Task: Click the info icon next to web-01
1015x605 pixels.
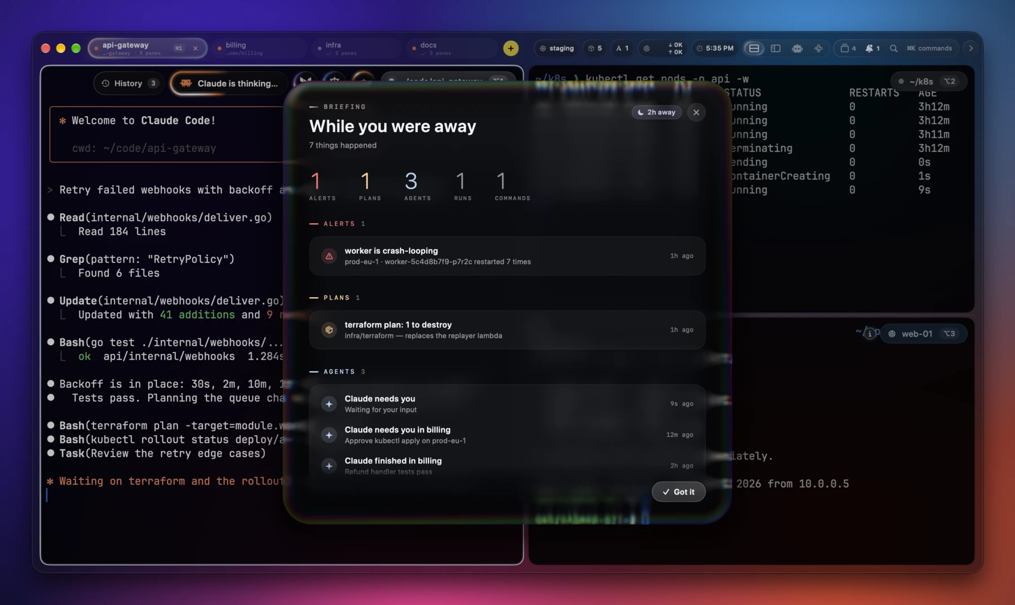Action: coord(870,334)
